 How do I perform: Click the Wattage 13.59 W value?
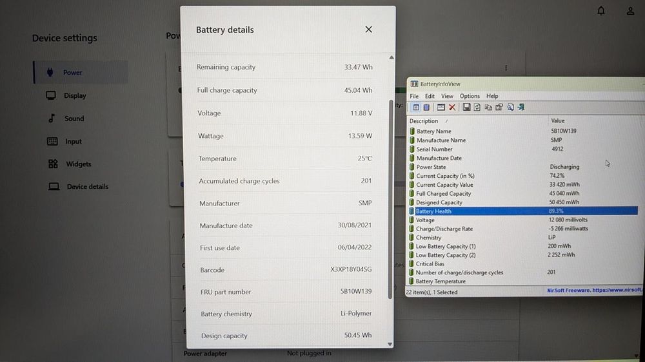pyautogui.click(x=360, y=136)
